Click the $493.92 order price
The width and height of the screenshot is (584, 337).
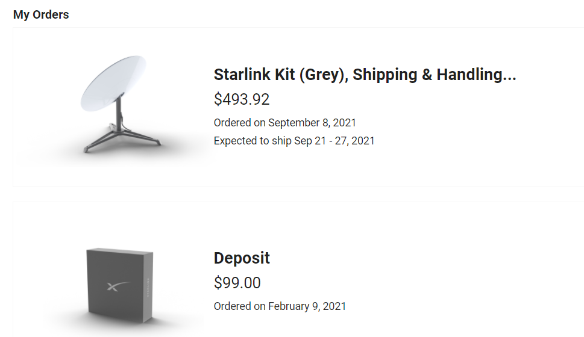coord(242,99)
